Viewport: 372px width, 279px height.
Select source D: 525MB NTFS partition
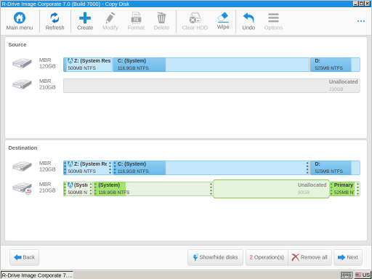click(335, 65)
